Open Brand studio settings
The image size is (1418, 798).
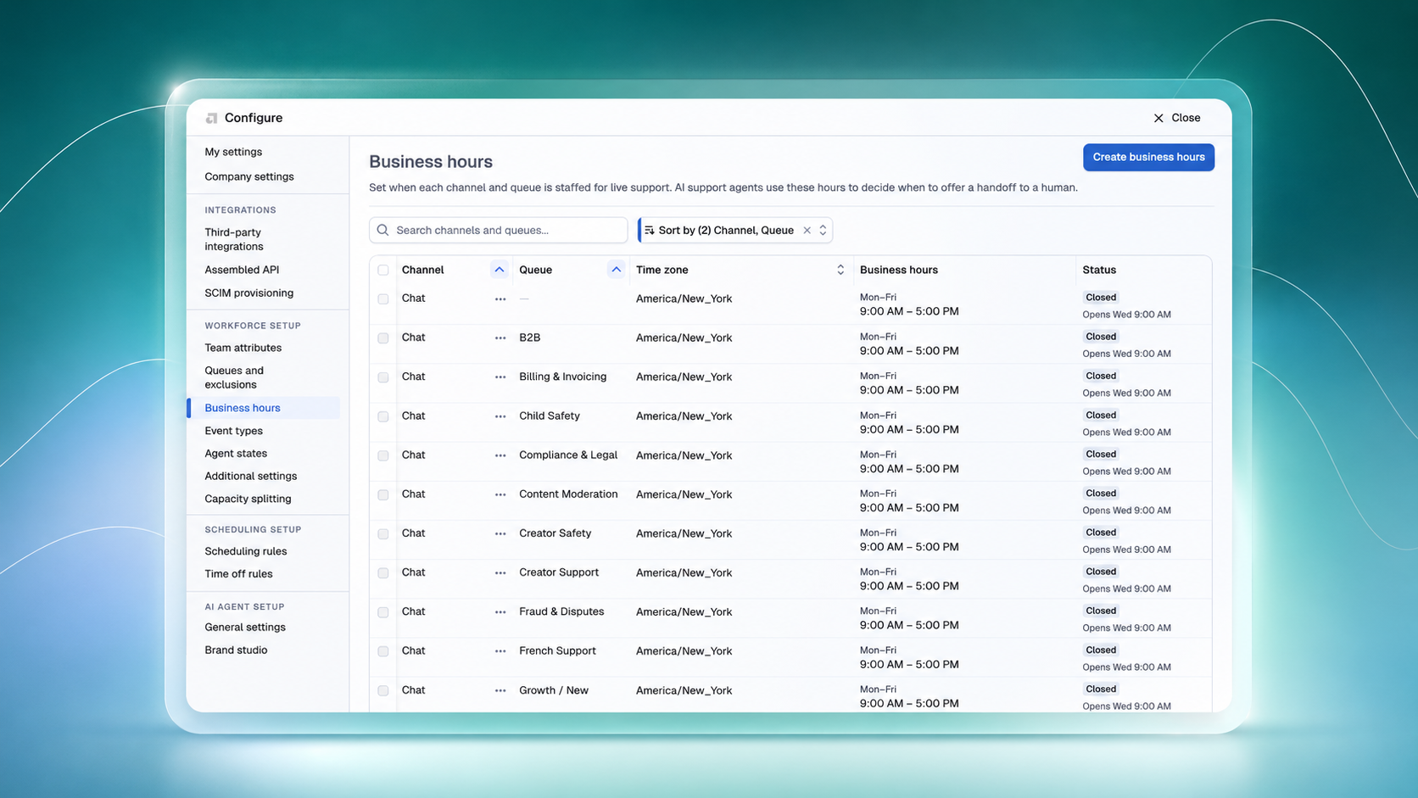tap(236, 650)
